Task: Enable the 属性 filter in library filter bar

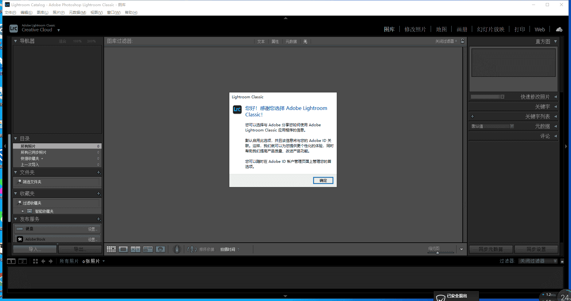Action: tap(275, 41)
